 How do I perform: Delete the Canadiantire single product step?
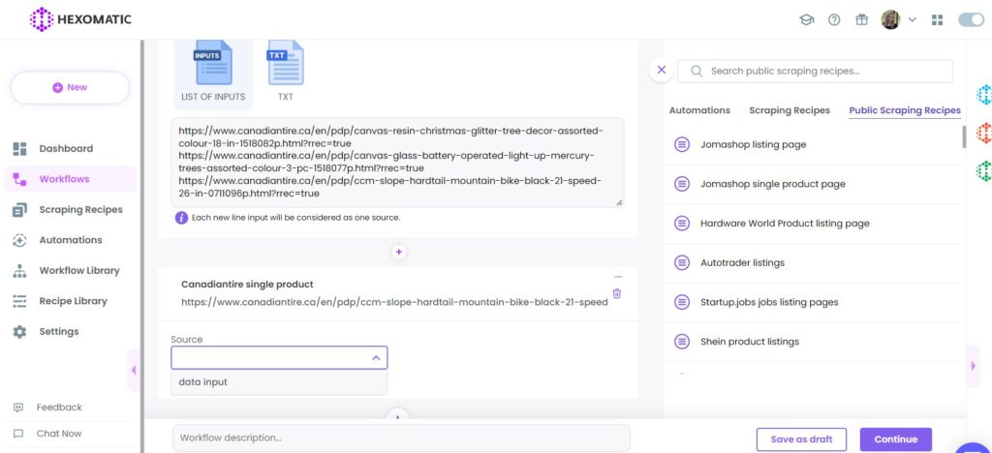tap(617, 294)
